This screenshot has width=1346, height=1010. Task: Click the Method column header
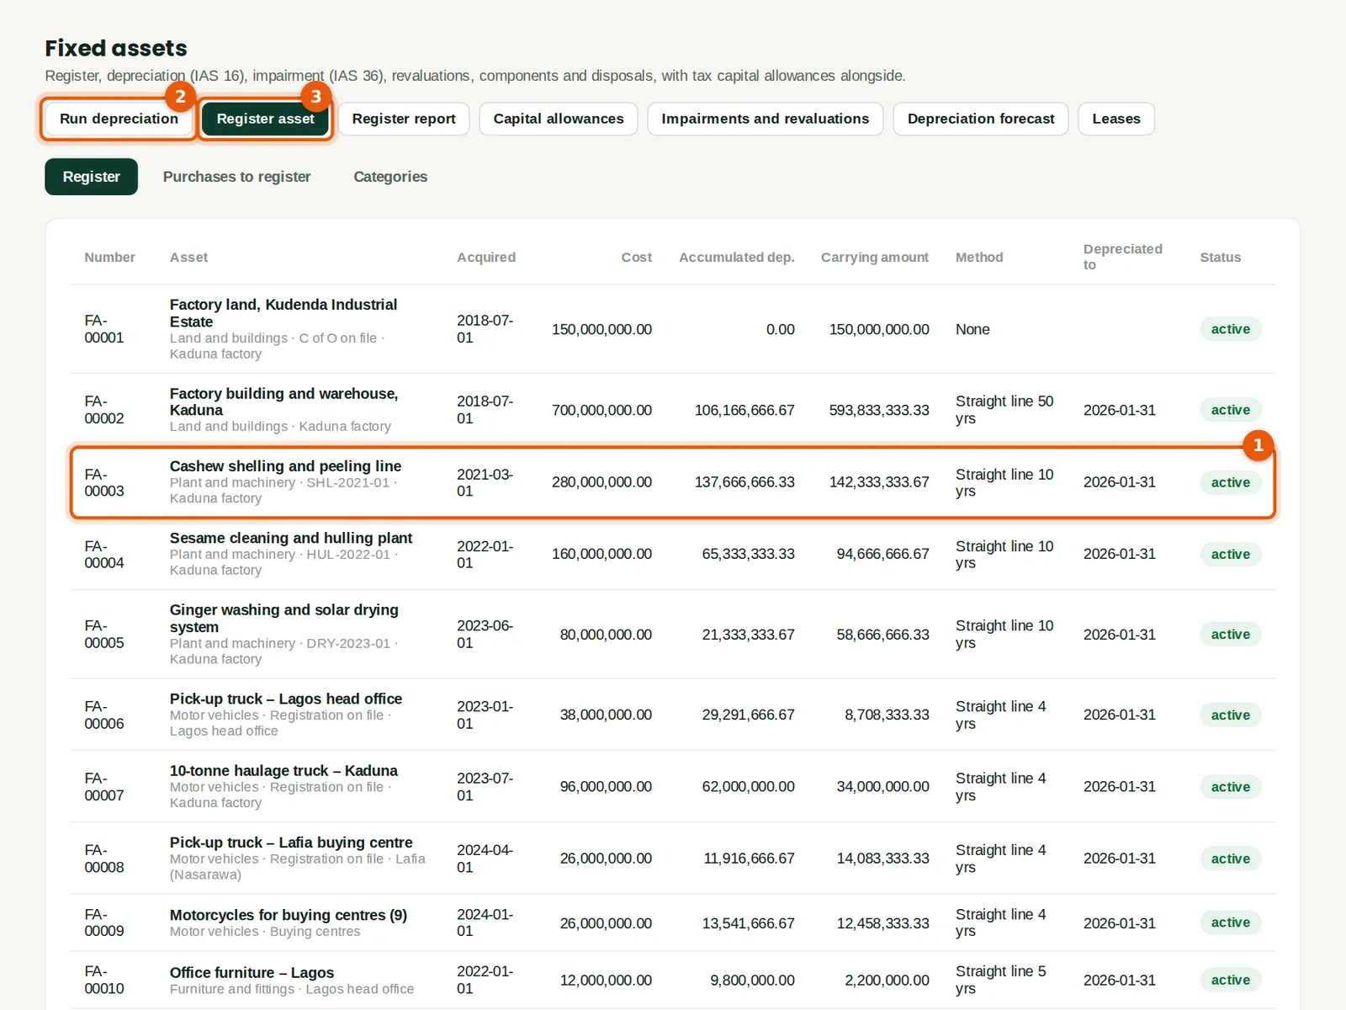[979, 257]
